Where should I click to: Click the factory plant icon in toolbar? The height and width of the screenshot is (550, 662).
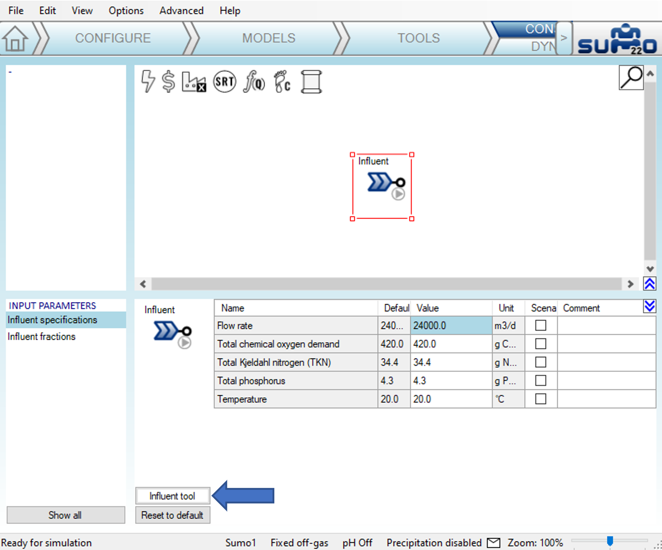[x=194, y=82]
